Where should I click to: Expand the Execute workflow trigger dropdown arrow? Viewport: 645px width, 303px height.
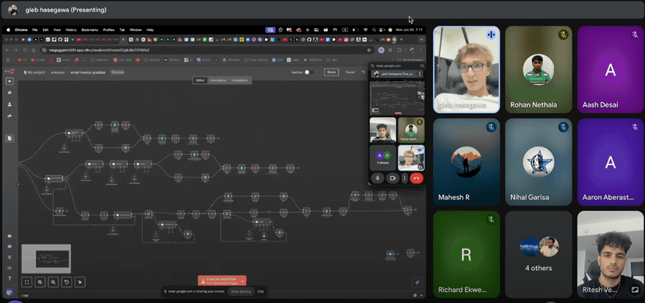243,280
